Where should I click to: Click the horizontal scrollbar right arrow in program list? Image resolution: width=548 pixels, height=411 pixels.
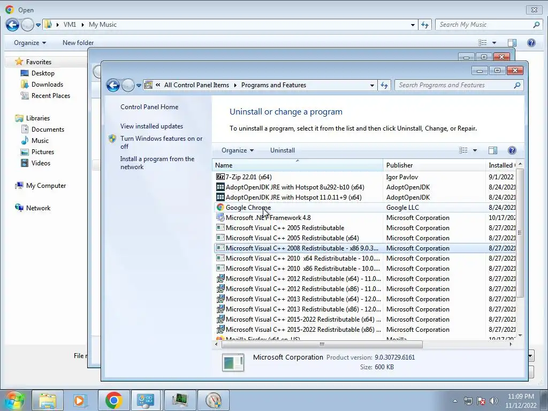click(x=511, y=344)
